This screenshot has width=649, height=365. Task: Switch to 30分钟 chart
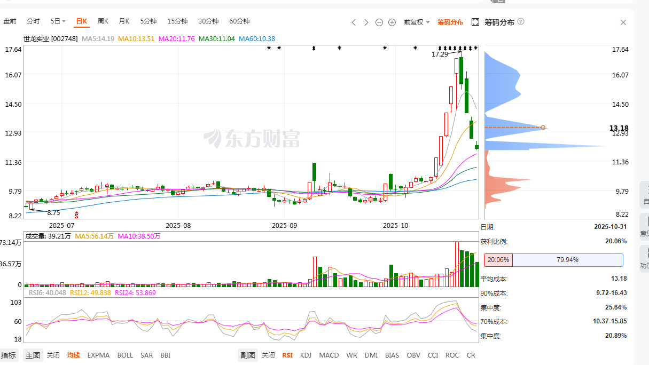click(x=208, y=21)
